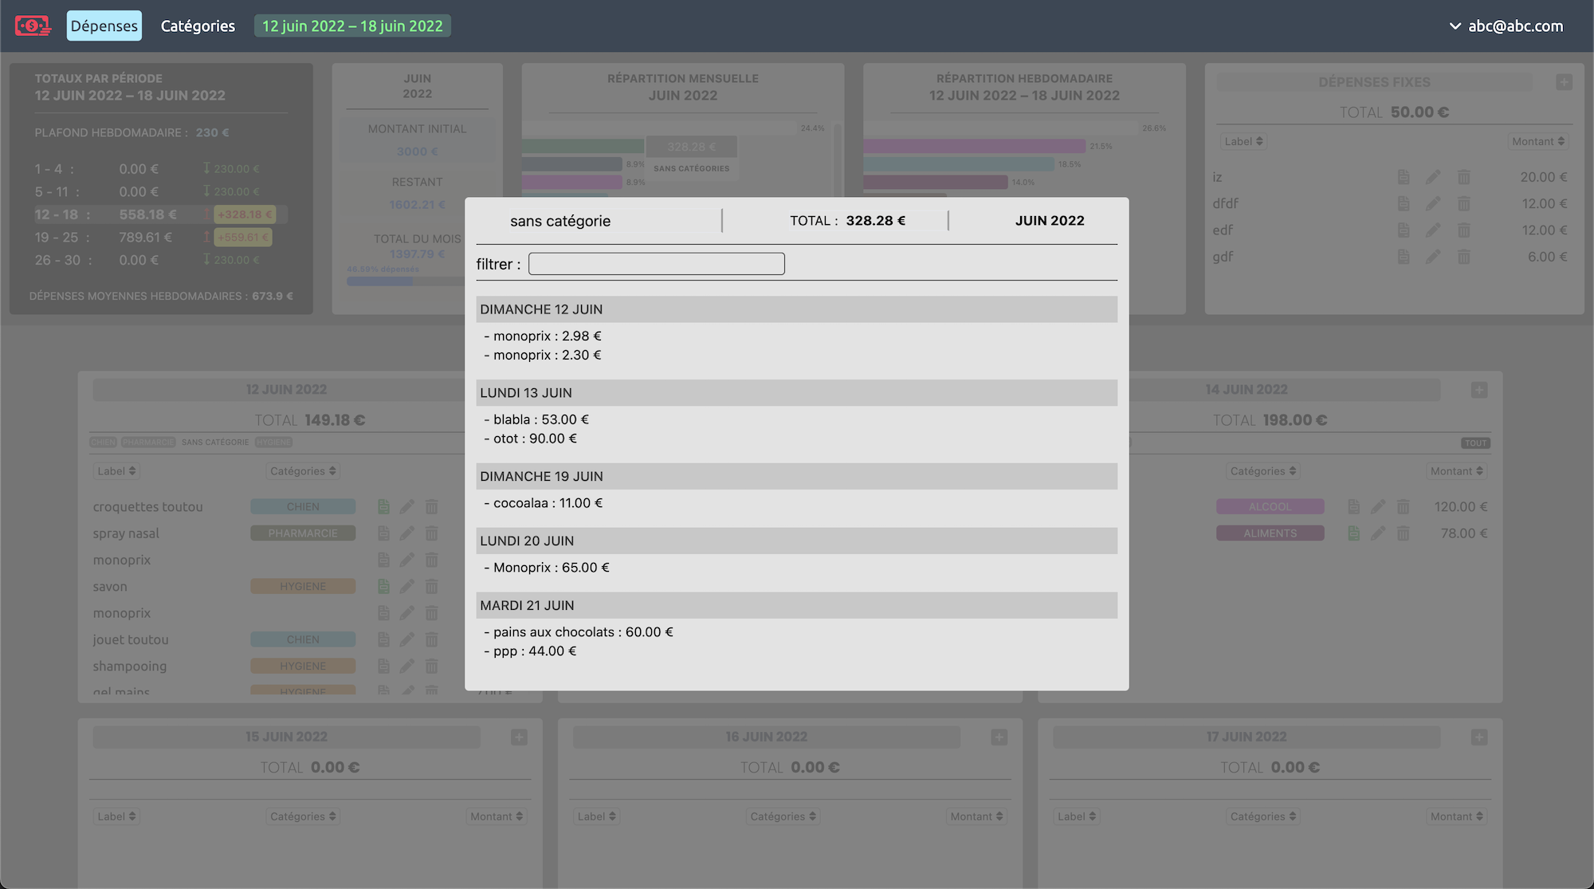Image resolution: width=1594 pixels, height=889 pixels.
Task: Click the pencil icon for fixed expense edf
Action: point(1433,230)
